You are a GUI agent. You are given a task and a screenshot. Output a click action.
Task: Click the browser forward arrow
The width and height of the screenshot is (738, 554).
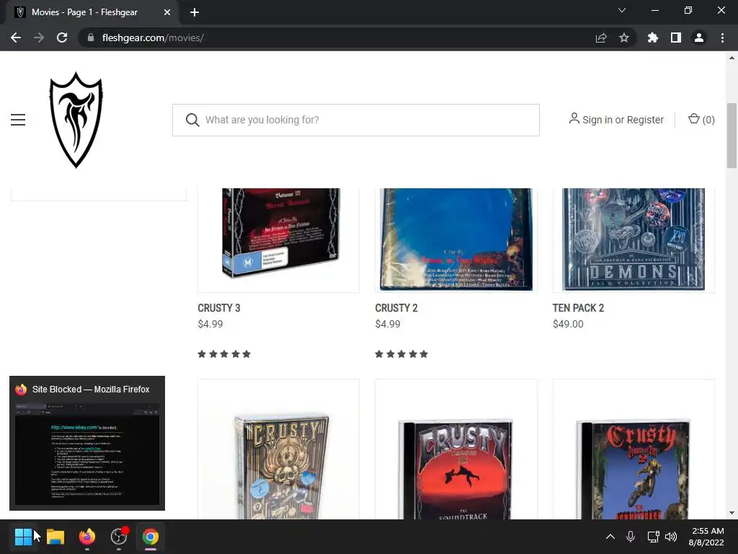click(x=39, y=38)
